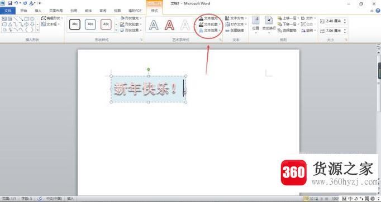This screenshot has width=381, height=202.
Task: Apply the black outline Abc shape style
Action: tap(75, 24)
